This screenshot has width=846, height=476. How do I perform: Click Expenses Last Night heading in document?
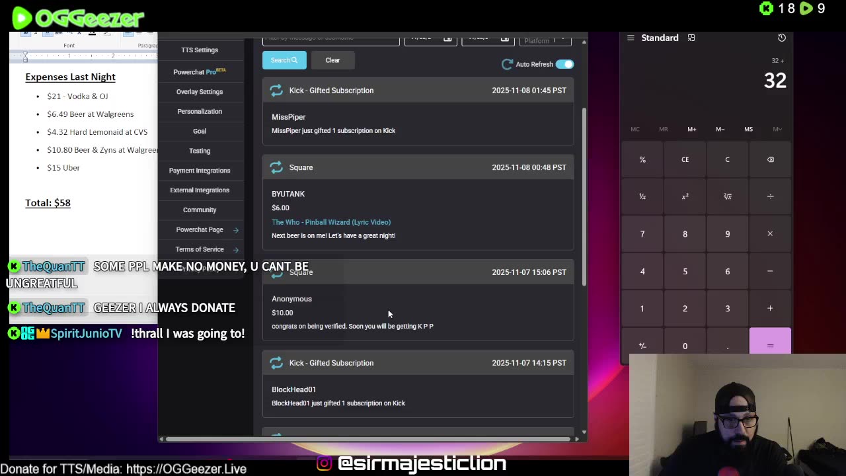[70, 77]
